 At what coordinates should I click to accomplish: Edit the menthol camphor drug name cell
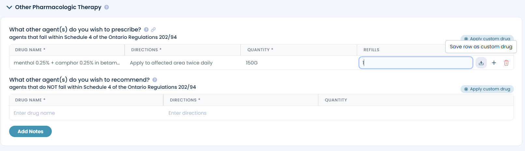pos(67,63)
